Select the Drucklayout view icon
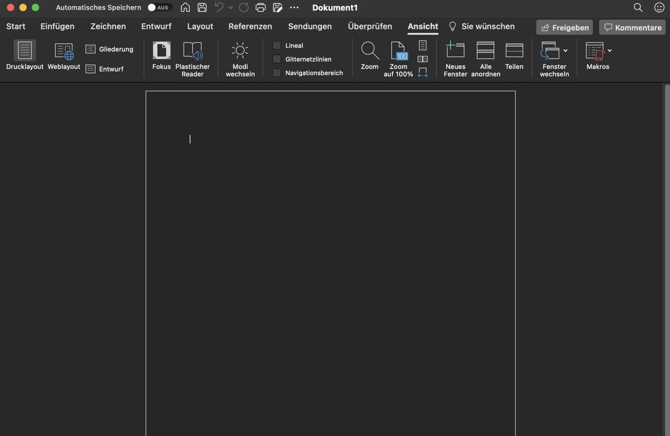 pyautogui.click(x=25, y=51)
